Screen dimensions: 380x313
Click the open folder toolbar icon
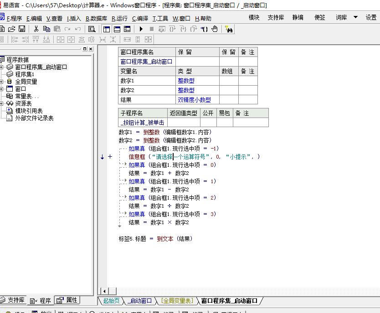(12, 29)
